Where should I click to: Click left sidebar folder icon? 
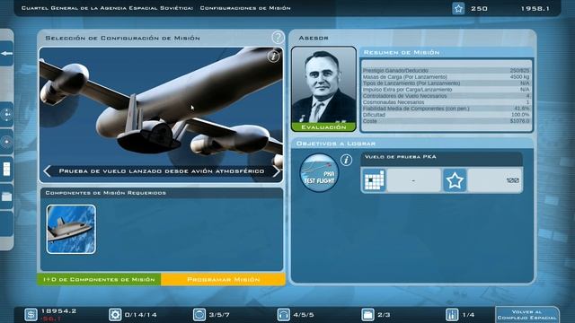click(x=6, y=196)
